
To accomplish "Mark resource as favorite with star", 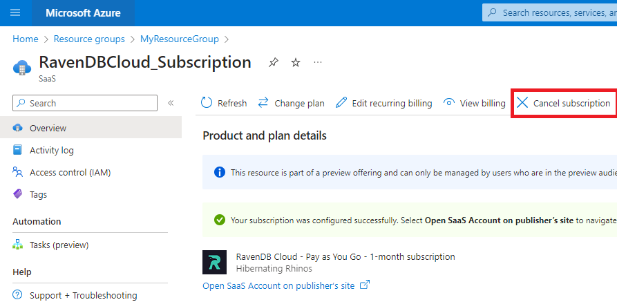I will pos(296,62).
